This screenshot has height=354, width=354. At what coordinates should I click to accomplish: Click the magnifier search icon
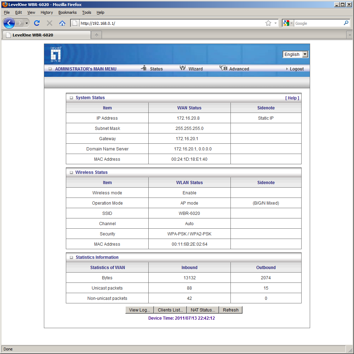coord(346,23)
